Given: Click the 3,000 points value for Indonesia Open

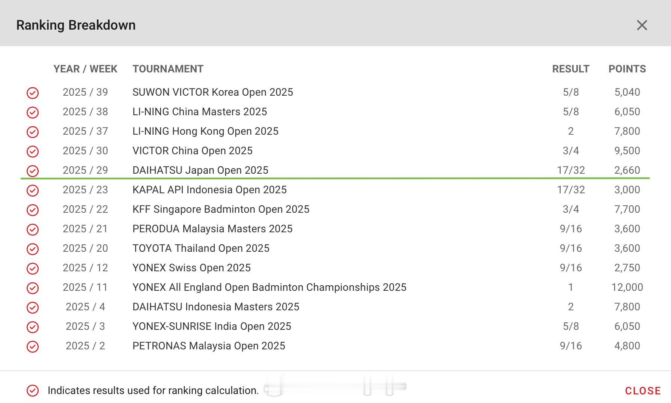Looking at the screenshot, I should pyautogui.click(x=627, y=190).
